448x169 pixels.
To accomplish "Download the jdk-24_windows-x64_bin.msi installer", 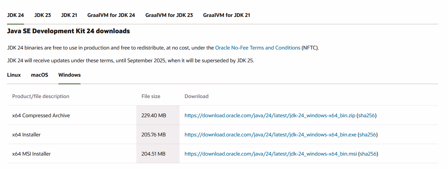I will [271, 154].
